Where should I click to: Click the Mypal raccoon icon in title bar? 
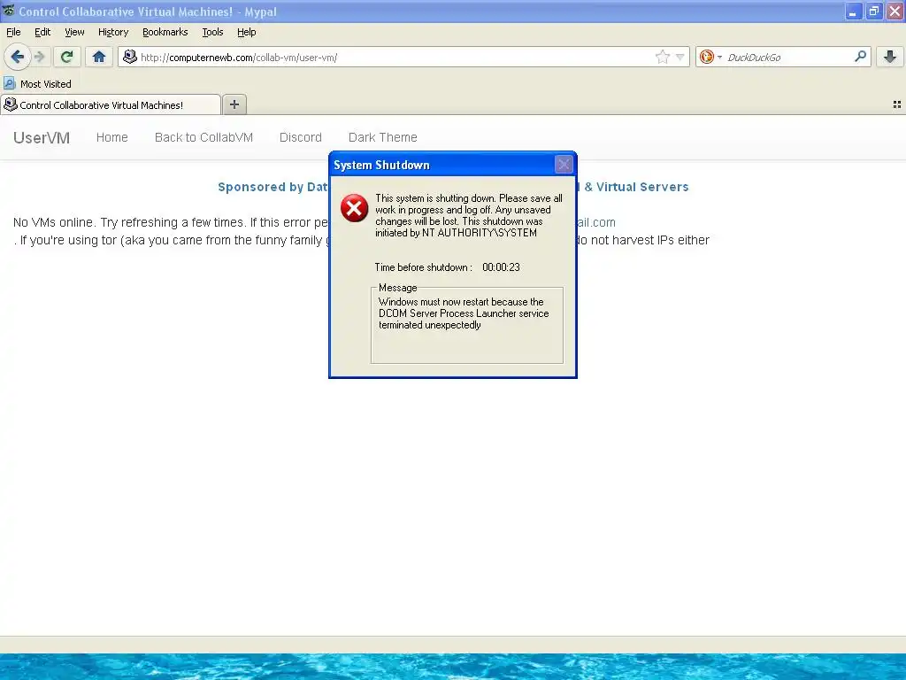[x=9, y=11]
